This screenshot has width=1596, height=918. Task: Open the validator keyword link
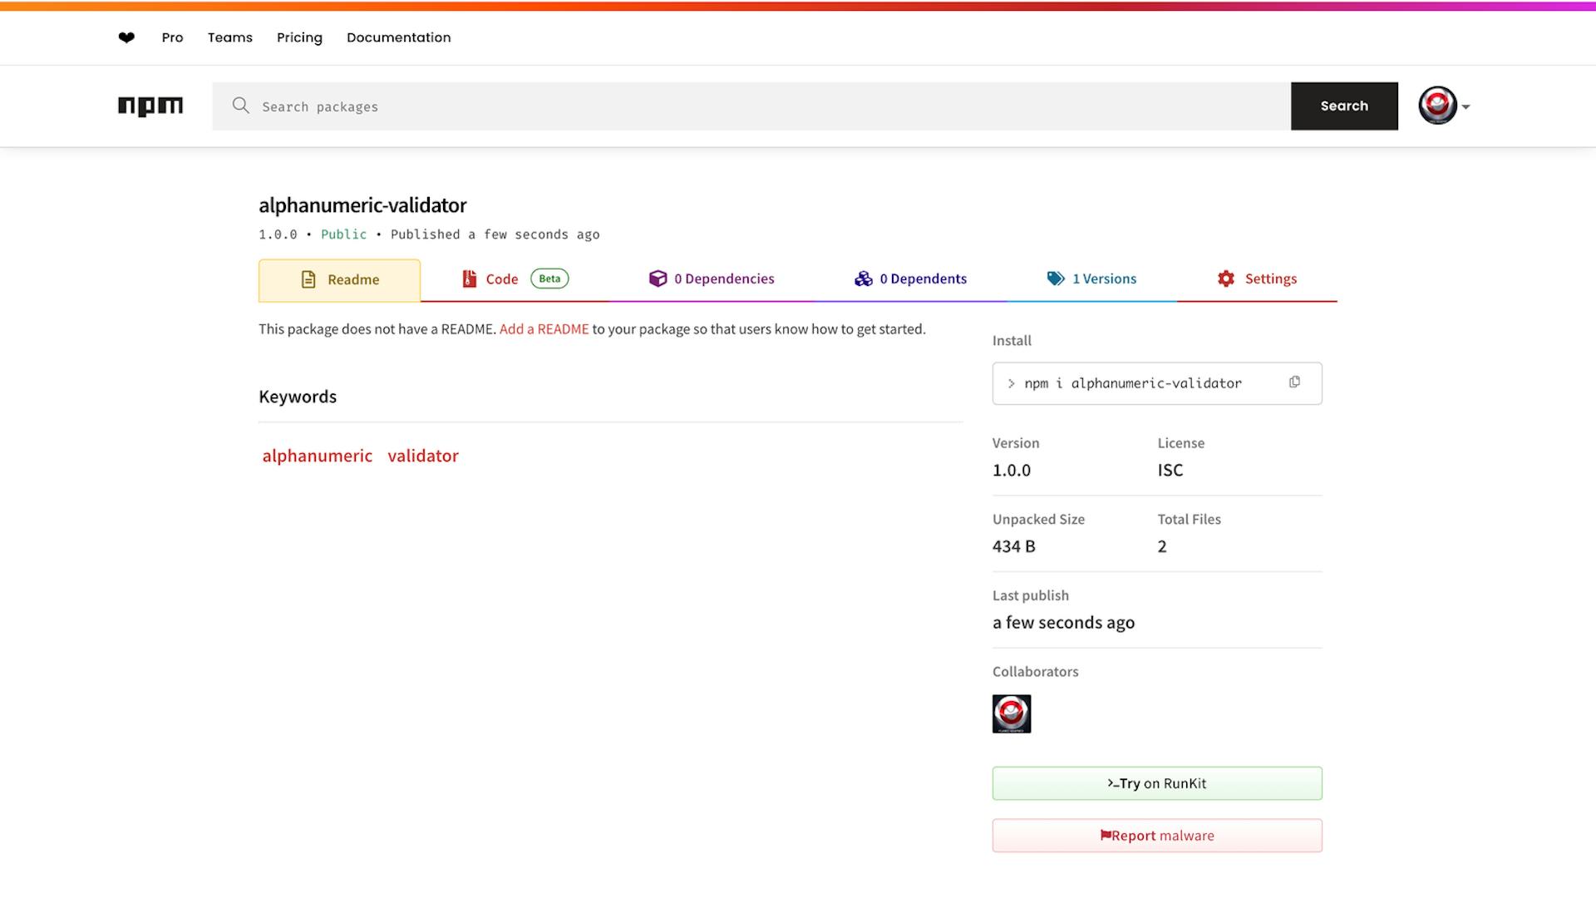tap(422, 456)
